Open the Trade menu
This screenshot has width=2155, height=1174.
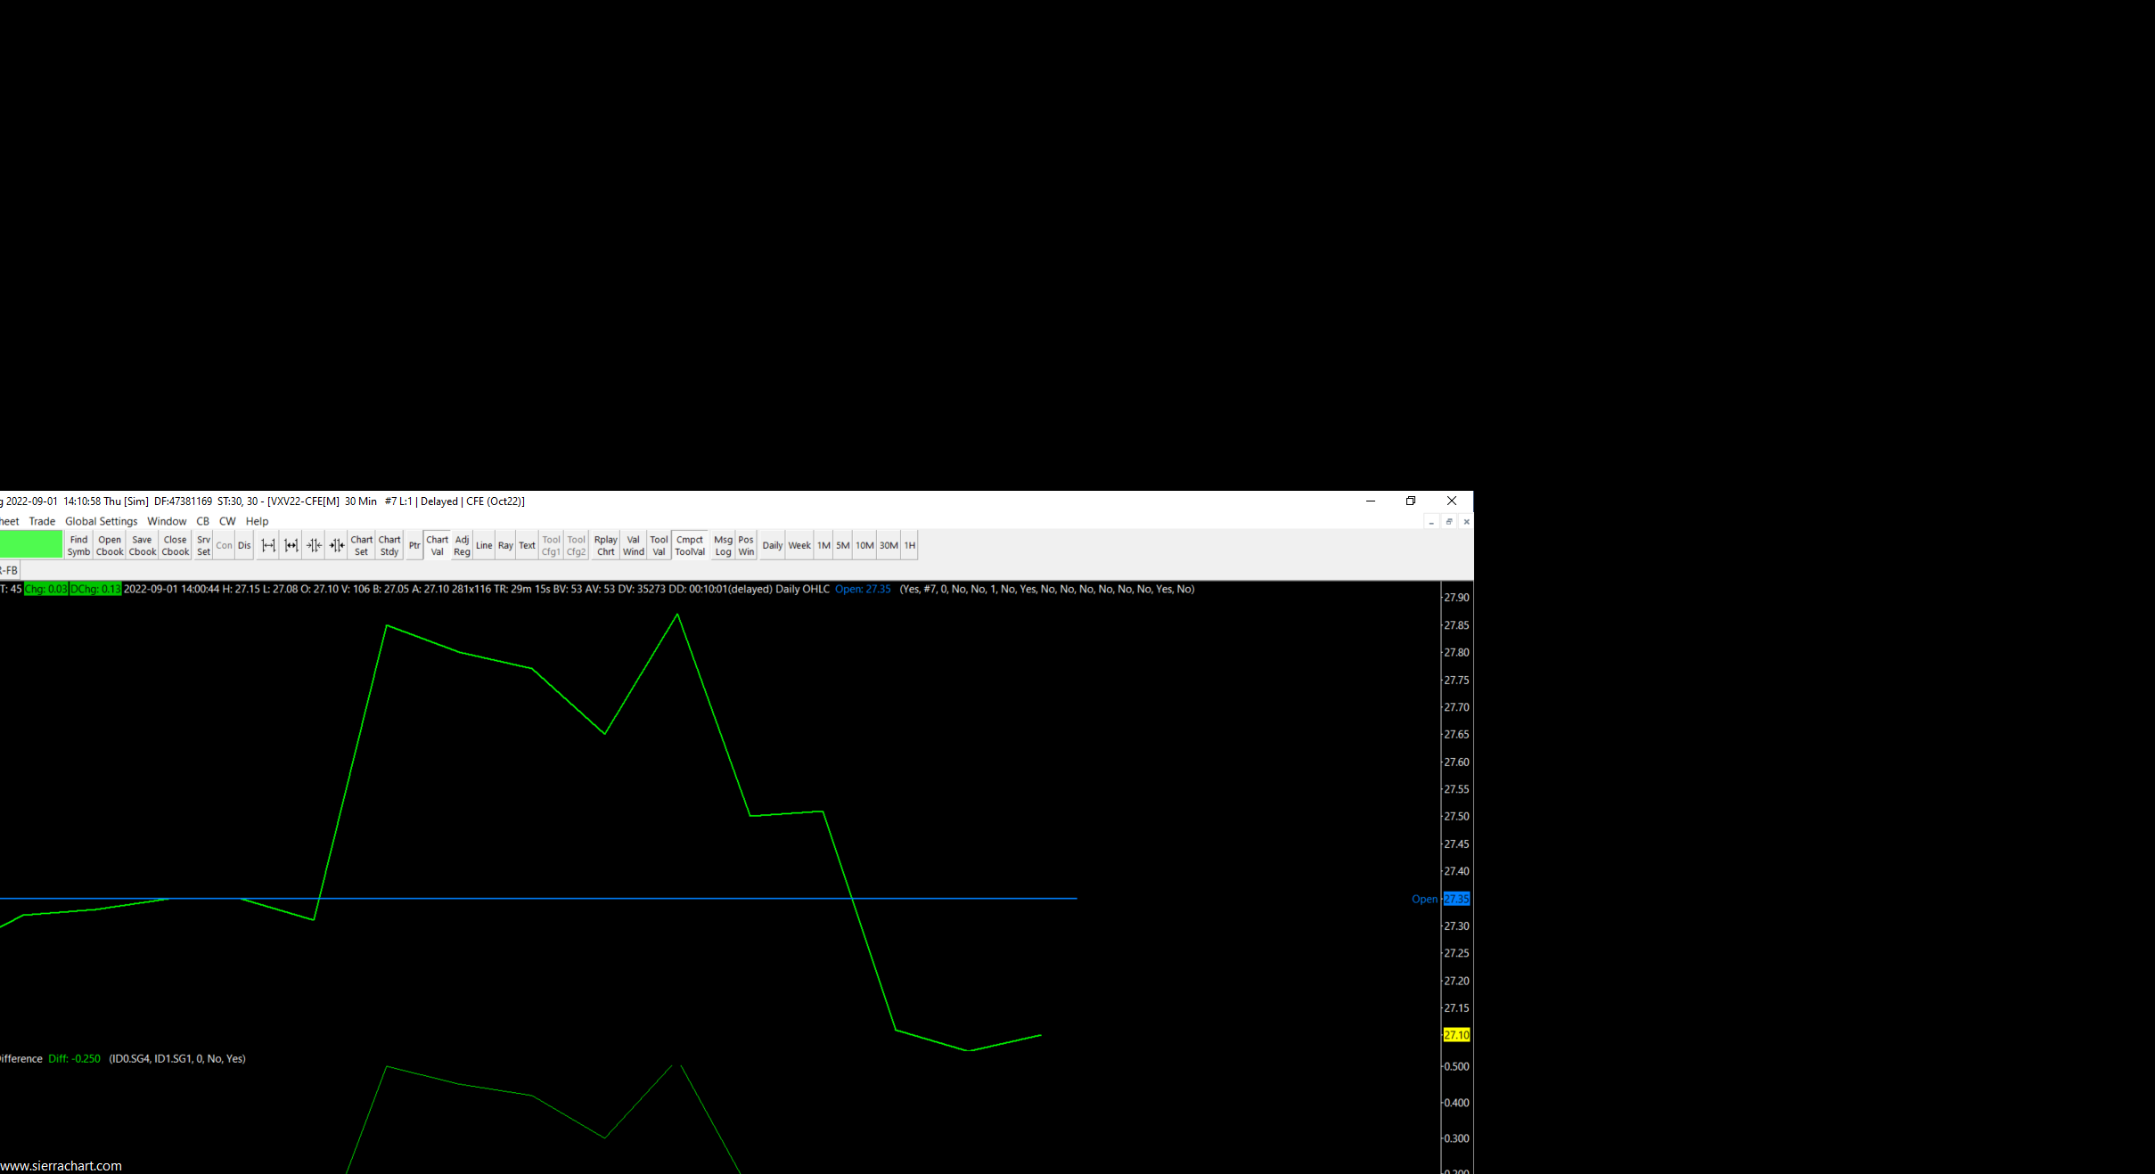coord(42,522)
